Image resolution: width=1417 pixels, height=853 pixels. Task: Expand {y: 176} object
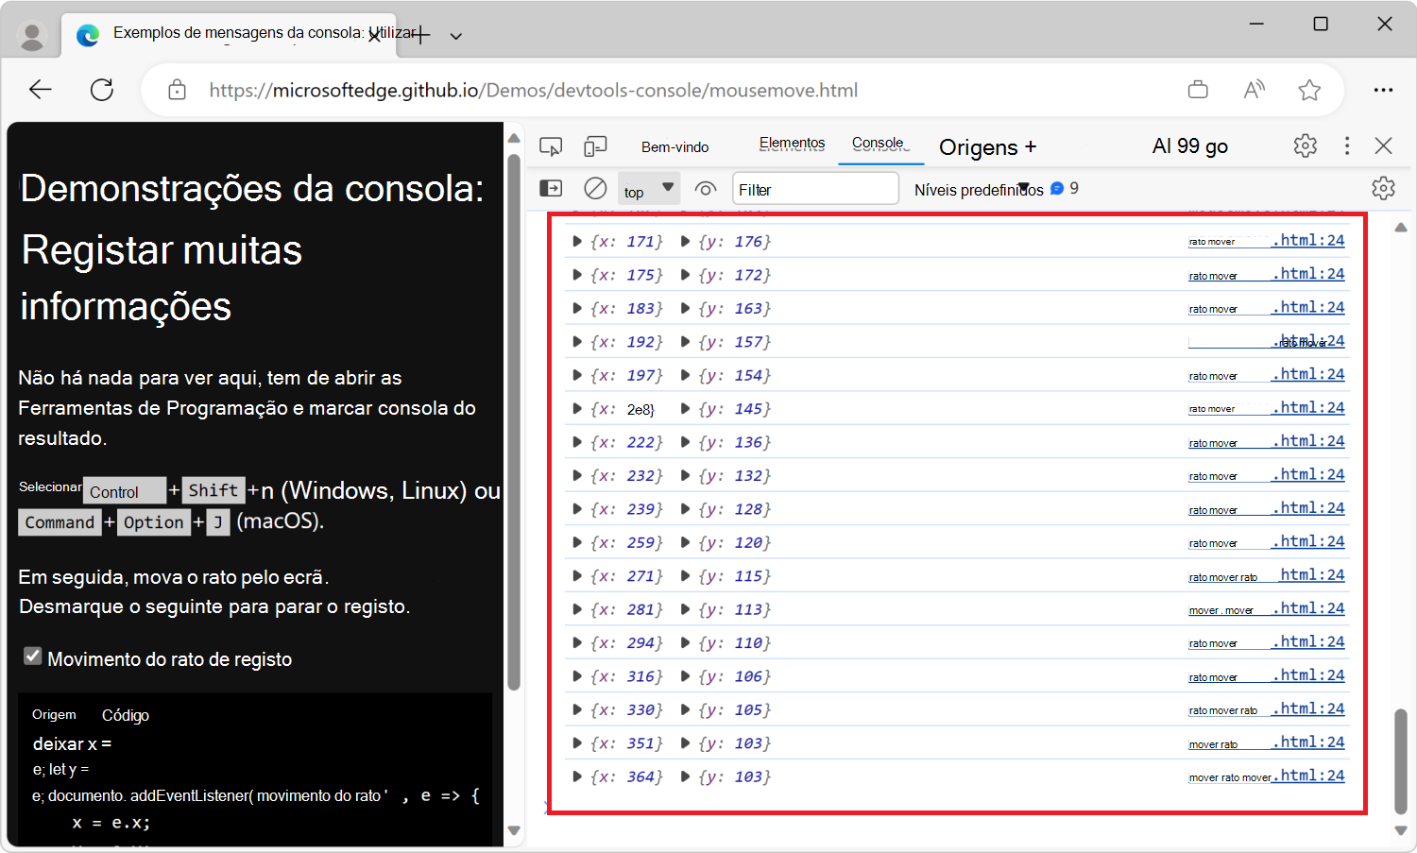pos(686,242)
